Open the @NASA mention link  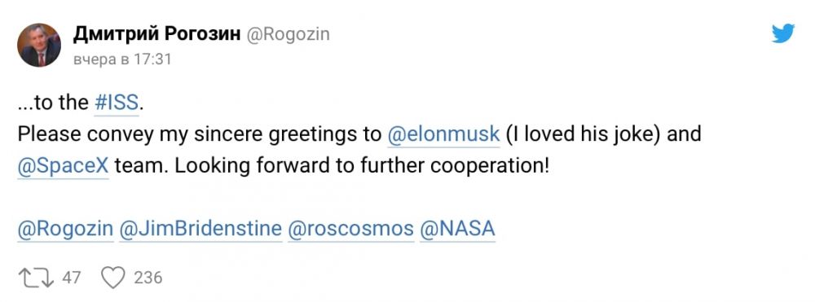click(457, 230)
